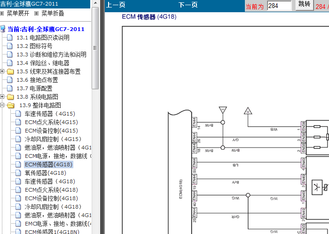Open 燃油泵，燃油喷射器 entry below 冷却风扇控制（4G18）
The width and height of the screenshot is (329, 234).
pos(58,215)
